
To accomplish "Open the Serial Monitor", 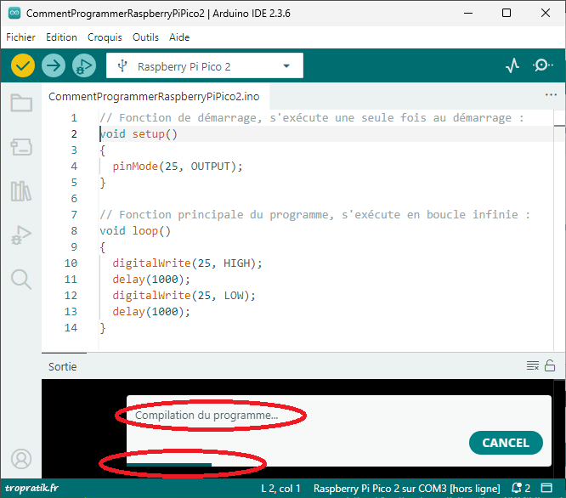I will click(542, 65).
